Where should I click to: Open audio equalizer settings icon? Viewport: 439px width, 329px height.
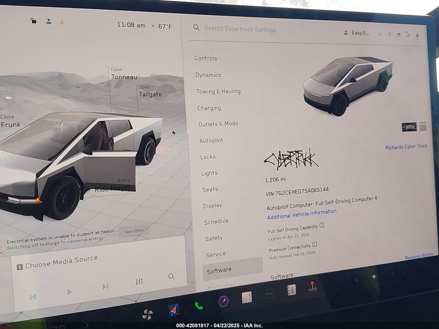139,282
